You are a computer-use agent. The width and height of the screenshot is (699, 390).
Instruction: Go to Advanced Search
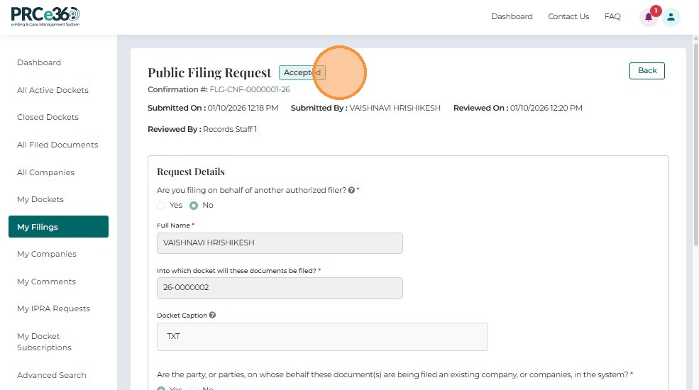pyautogui.click(x=51, y=375)
